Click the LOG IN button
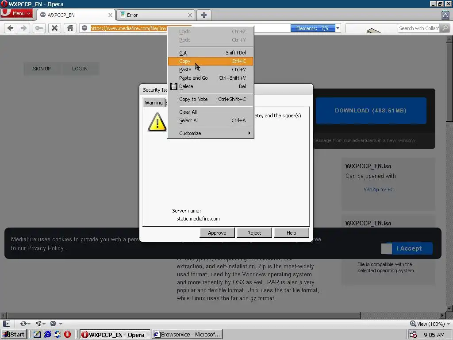This screenshot has height=340, width=453. click(80, 69)
